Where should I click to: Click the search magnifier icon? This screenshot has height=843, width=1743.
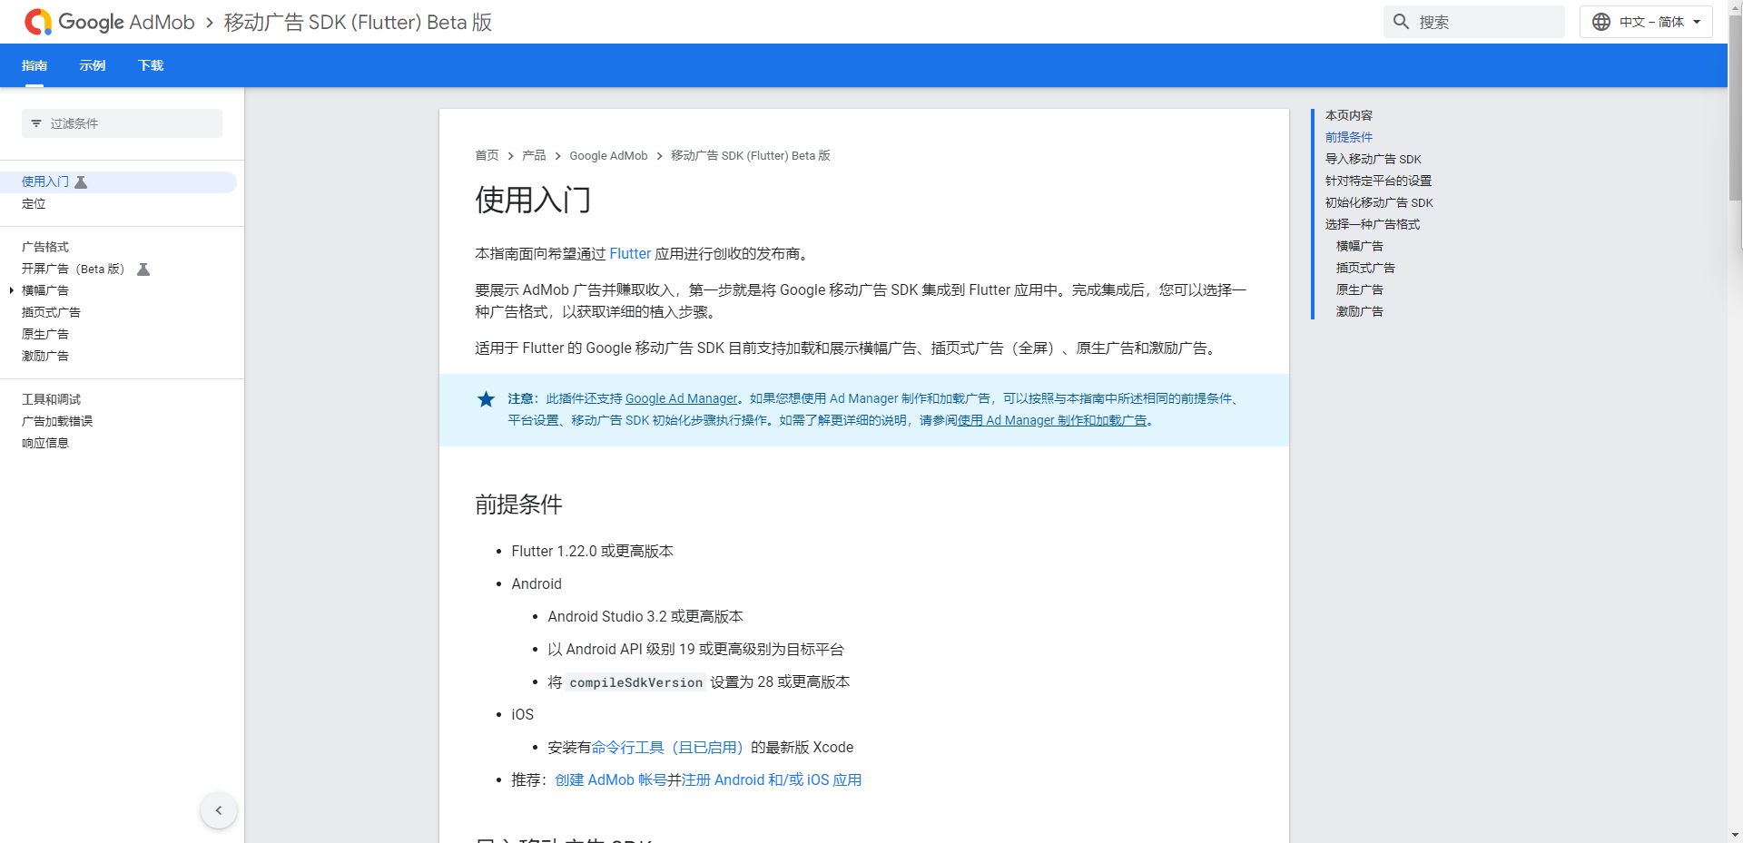coord(1402,22)
